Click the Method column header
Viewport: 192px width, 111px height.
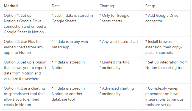(25, 6)
